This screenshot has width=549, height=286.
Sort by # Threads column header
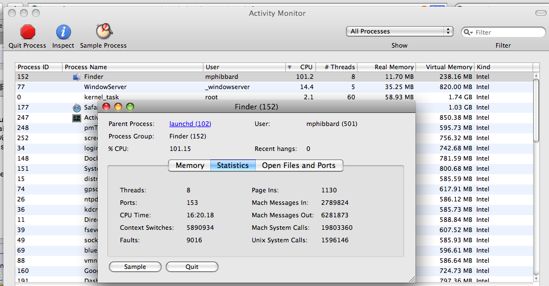coord(336,67)
